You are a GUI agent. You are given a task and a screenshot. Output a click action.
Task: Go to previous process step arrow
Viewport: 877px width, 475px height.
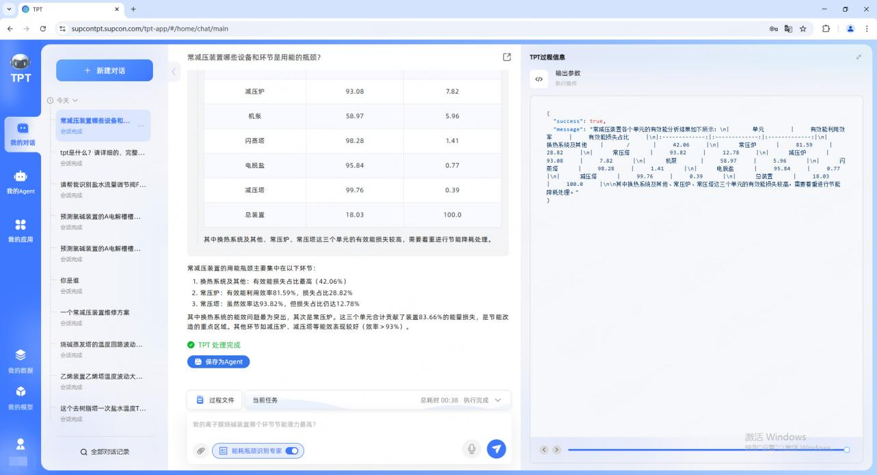coord(544,450)
